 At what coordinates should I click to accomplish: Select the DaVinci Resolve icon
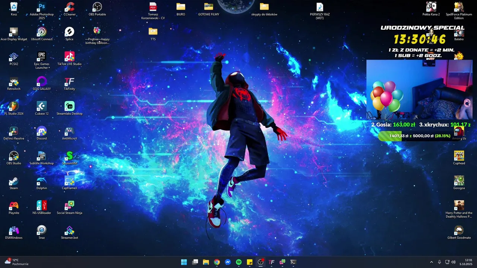point(14,133)
